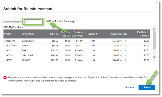This screenshot has width=162, height=97.
Task: Click the $349.47 OE List value
Action: tap(55, 55)
